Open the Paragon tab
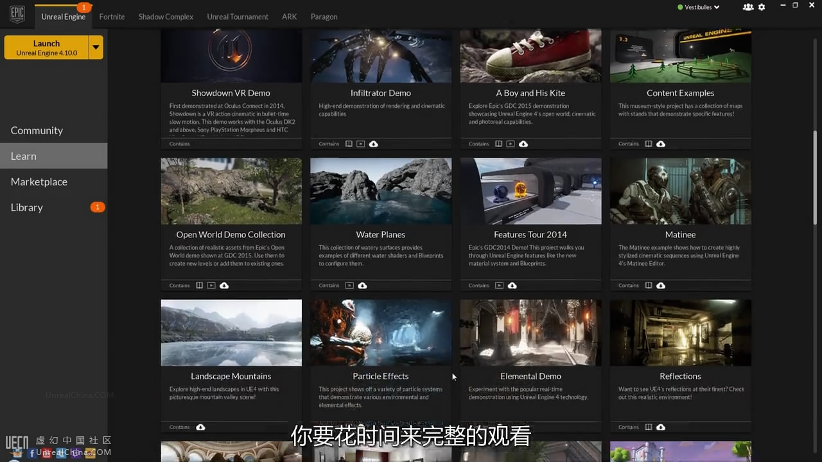This screenshot has width=822, height=462. pos(324,17)
